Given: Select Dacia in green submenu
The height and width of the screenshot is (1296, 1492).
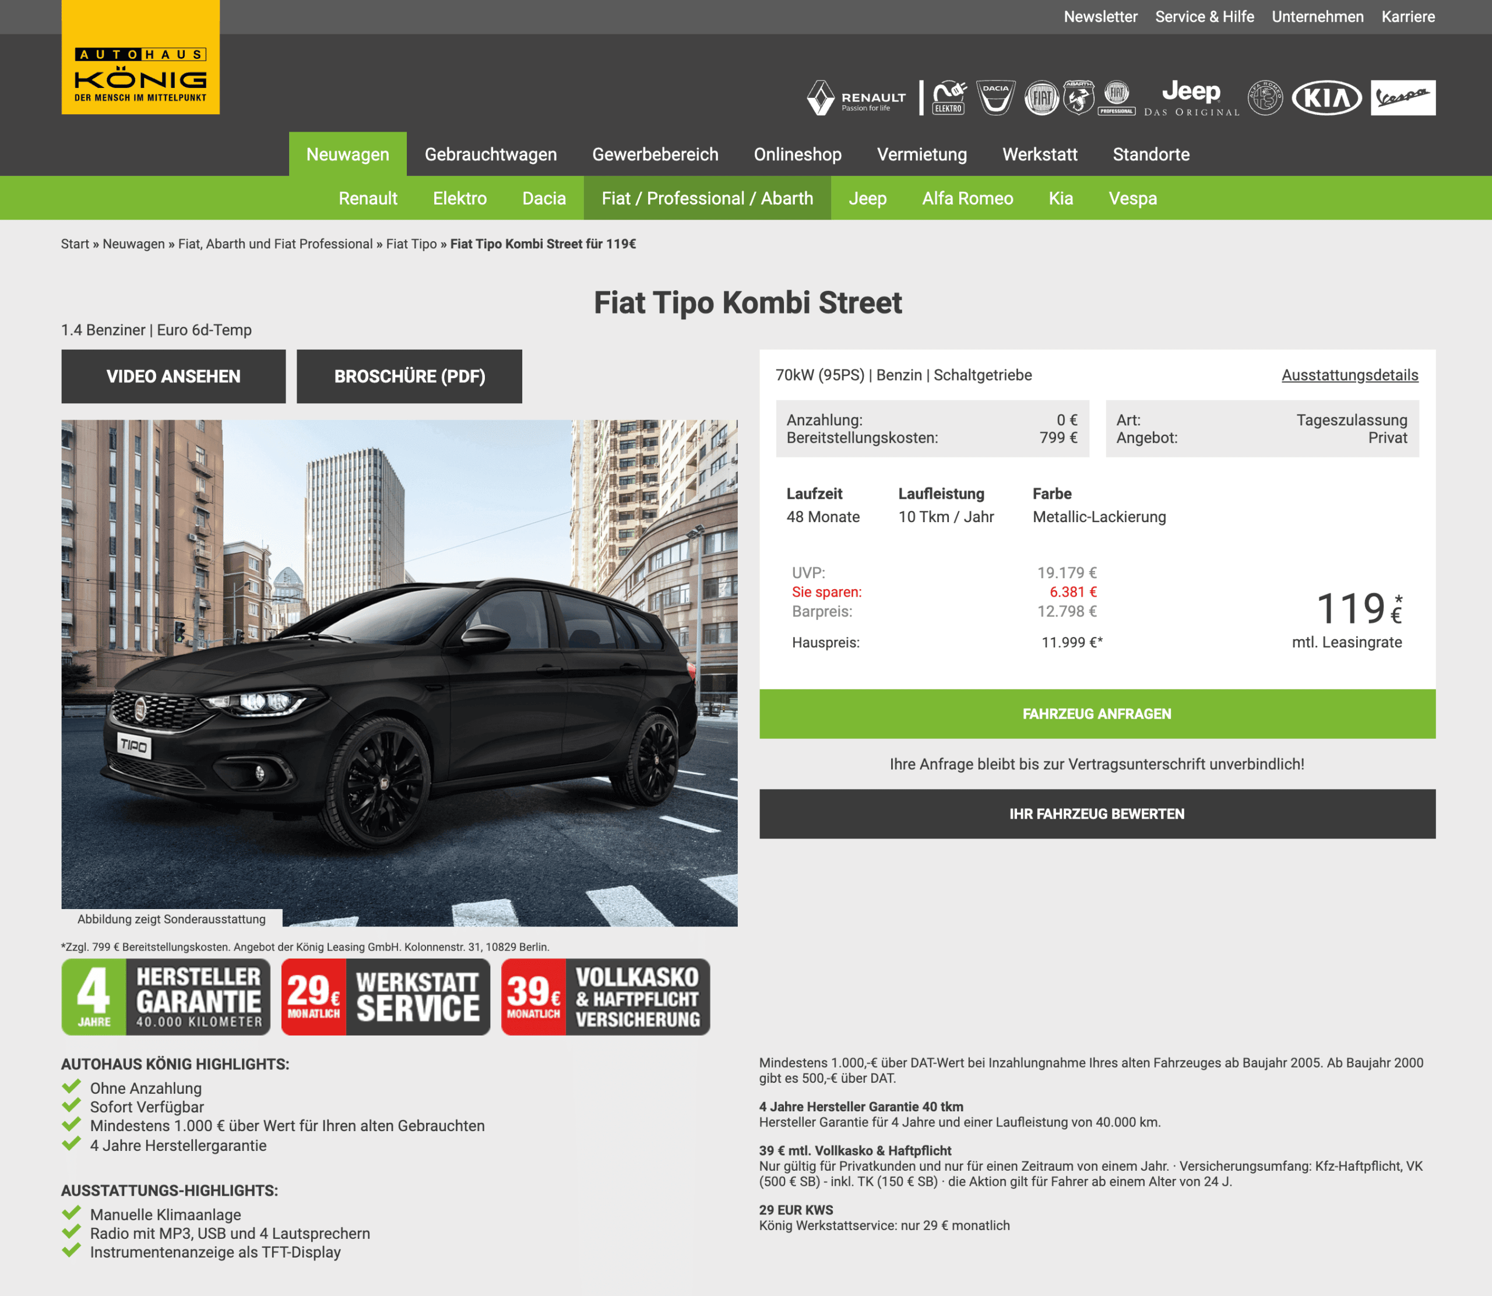Looking at the screenshot, I should pos(544,198).
